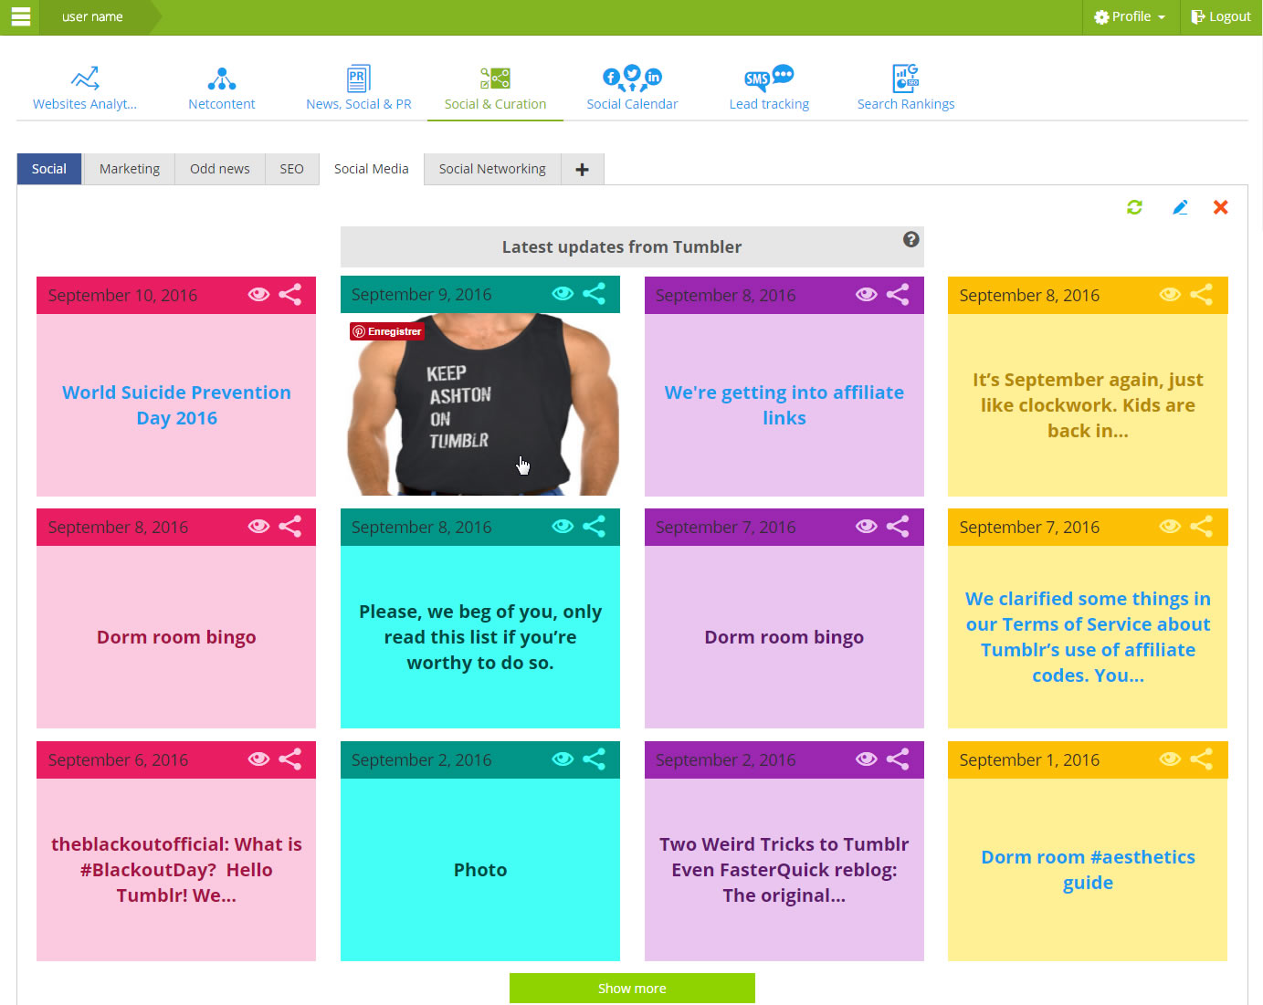
Task: Open It's September again post text
Action: point(1088,405)
